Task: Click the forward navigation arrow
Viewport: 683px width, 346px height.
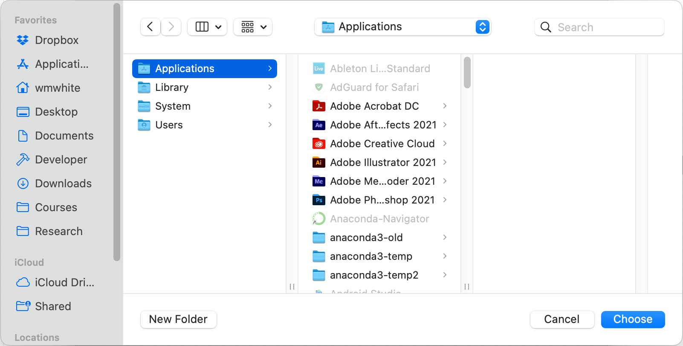Action: (171, 27)
